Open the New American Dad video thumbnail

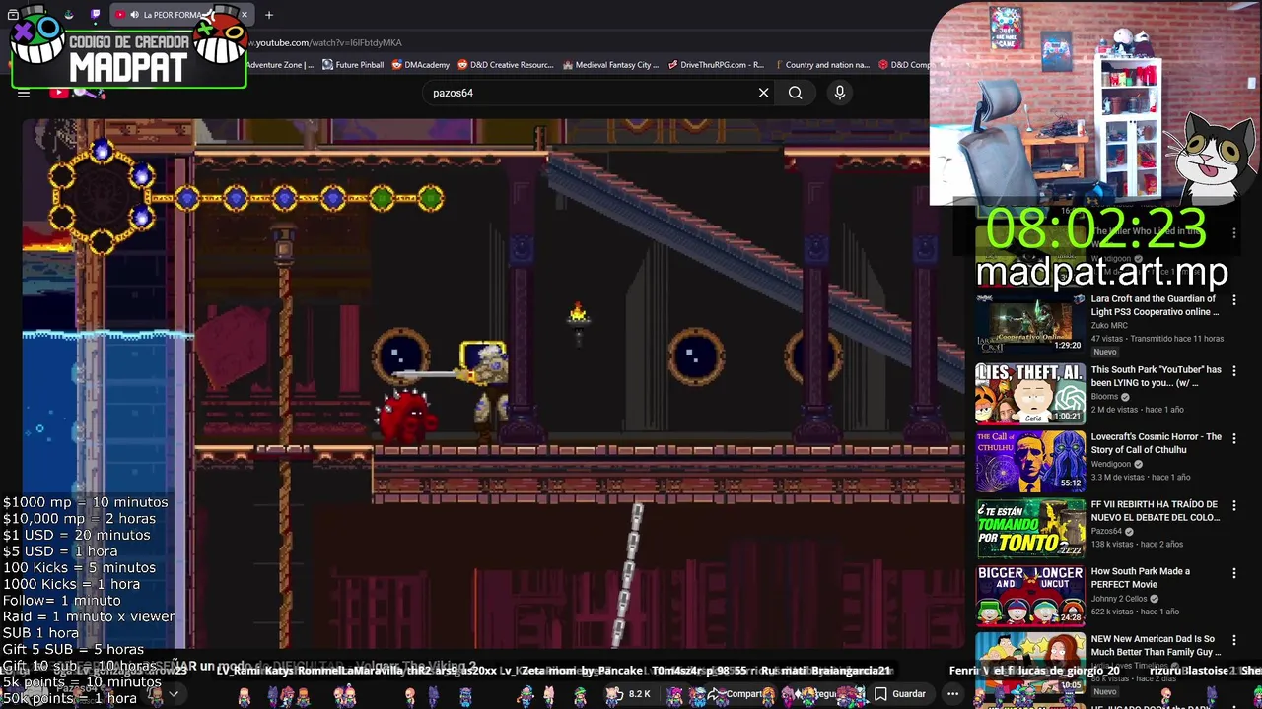click(x=1030, y=663)
